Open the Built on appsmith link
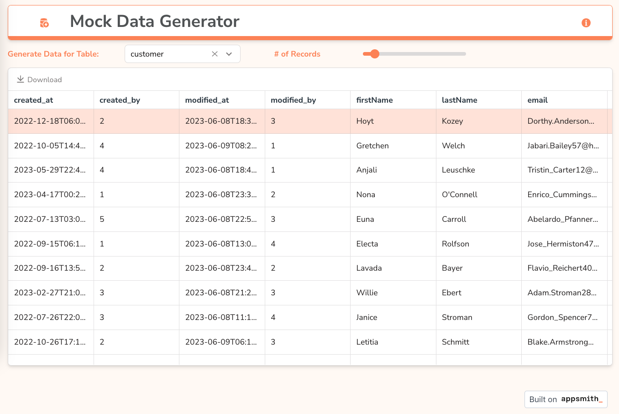Screen dimensions: 619x414 (x=566, y=399)
